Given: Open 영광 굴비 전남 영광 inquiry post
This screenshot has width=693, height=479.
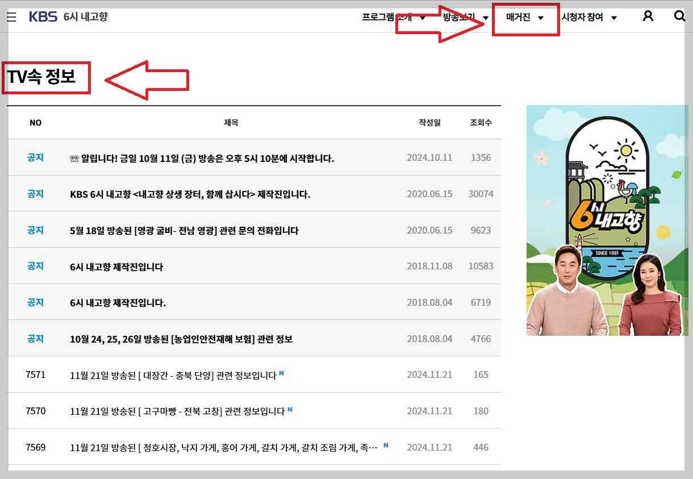Looking at the screenshot, I should [x=184, y=231].
